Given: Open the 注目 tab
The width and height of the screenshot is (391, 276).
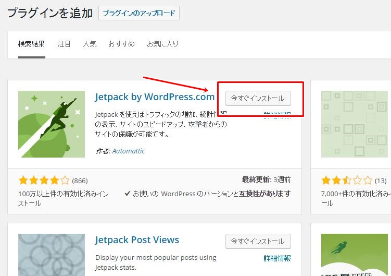Looking at the screenshot, I should [64, 44].
